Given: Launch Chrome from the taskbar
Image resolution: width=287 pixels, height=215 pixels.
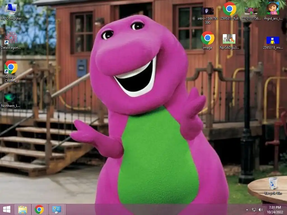Looking at the screenshot, I should pos(39,209).
